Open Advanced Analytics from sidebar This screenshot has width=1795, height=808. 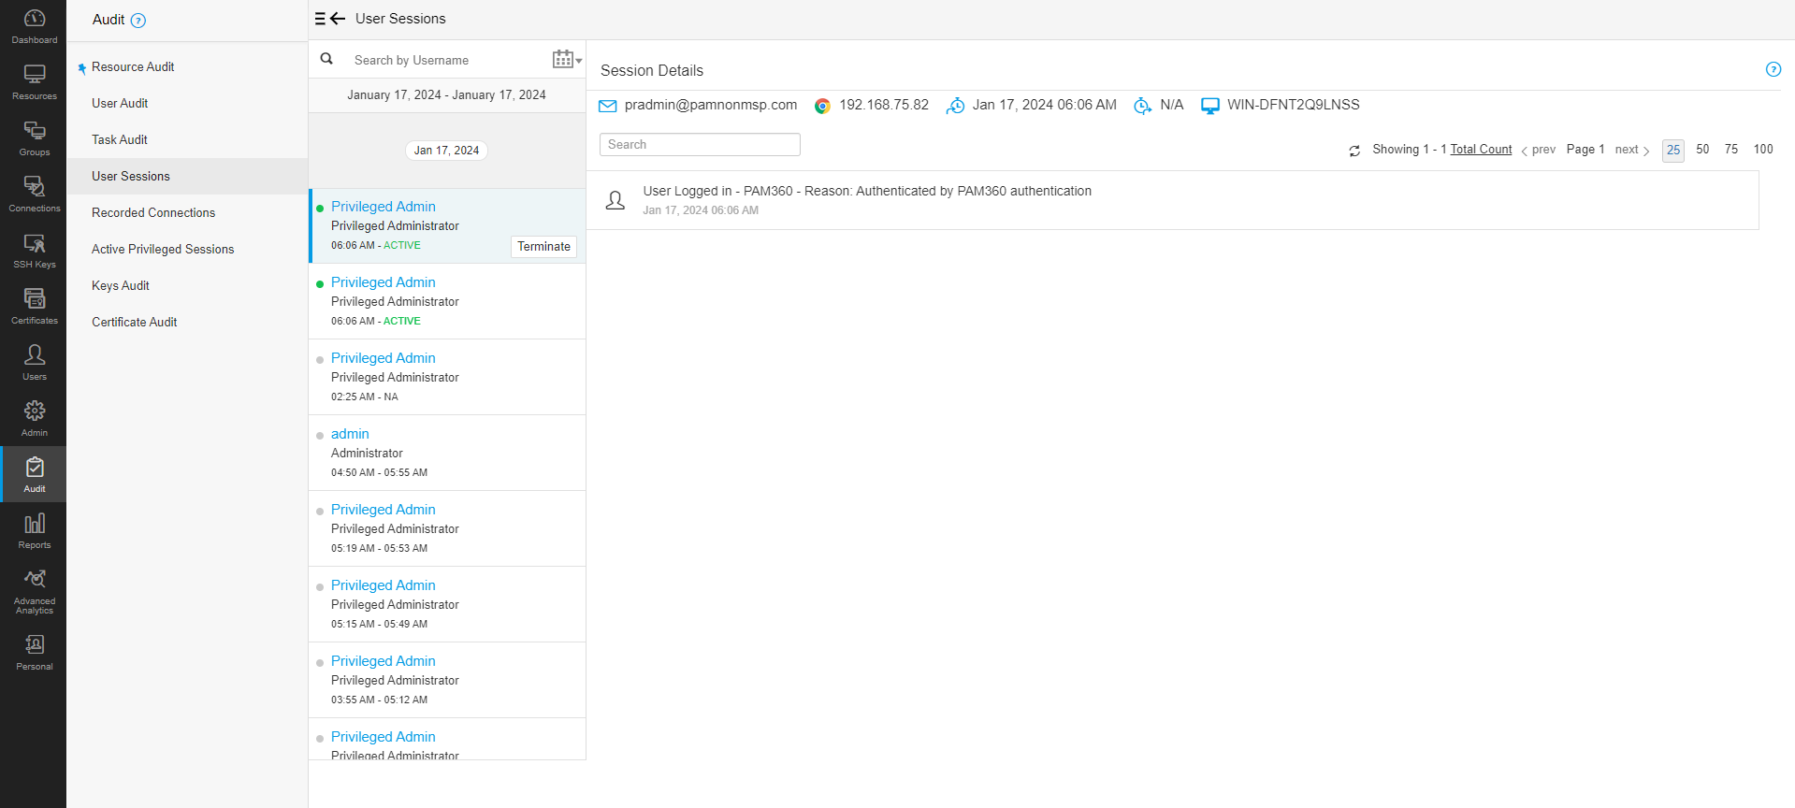click(x=35, y=591)
